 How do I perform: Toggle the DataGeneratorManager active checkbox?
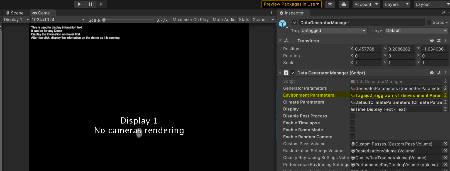click(295, 22)
